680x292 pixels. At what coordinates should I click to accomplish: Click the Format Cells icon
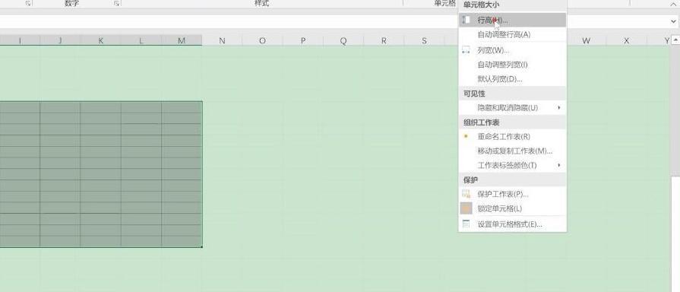point(467,224)
